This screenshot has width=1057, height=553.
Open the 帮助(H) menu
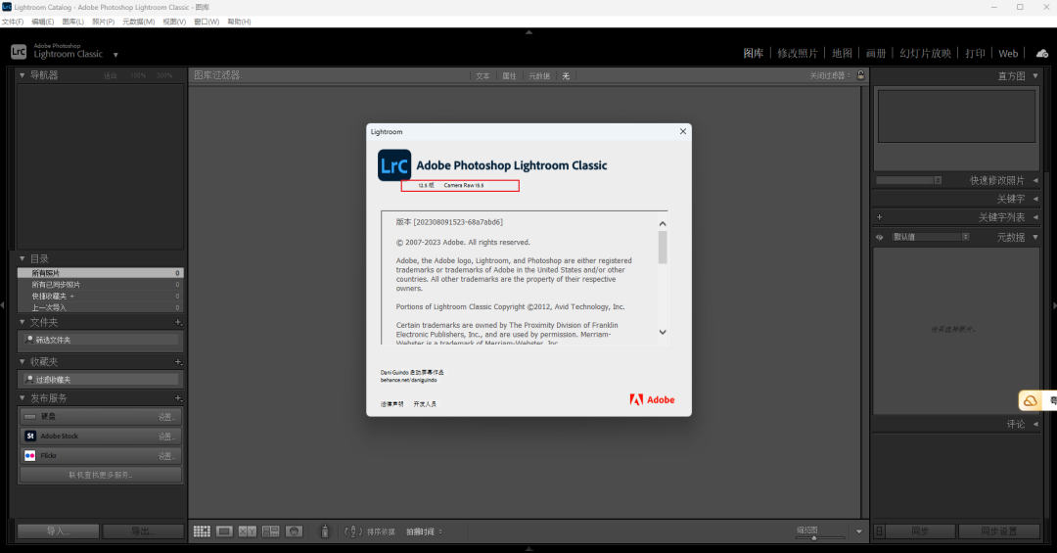pos(240,22)
